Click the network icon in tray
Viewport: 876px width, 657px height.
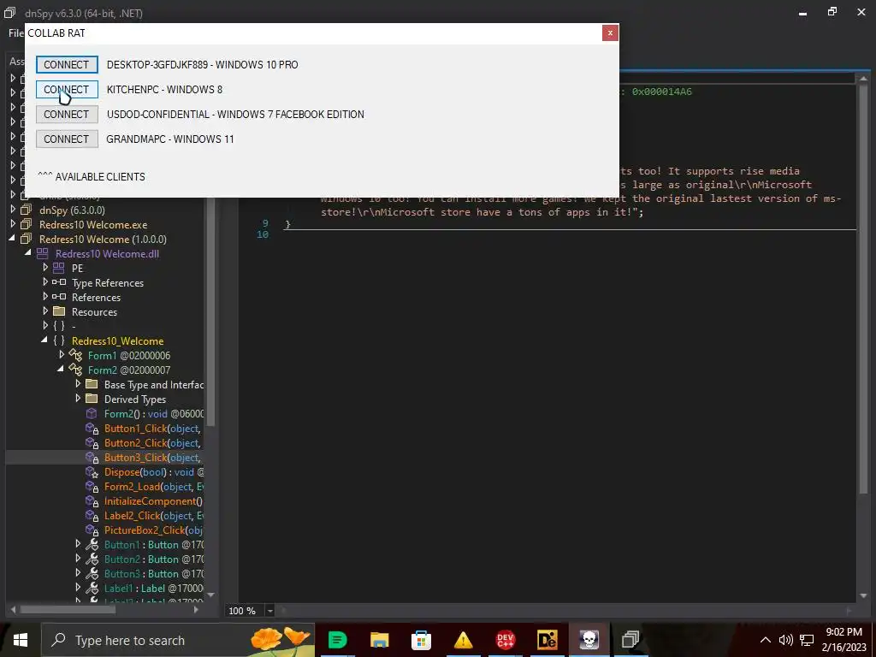(x=806, y=640)
